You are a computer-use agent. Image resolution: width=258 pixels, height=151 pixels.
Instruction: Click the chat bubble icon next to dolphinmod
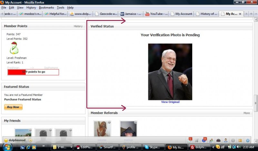click(31, 140)
